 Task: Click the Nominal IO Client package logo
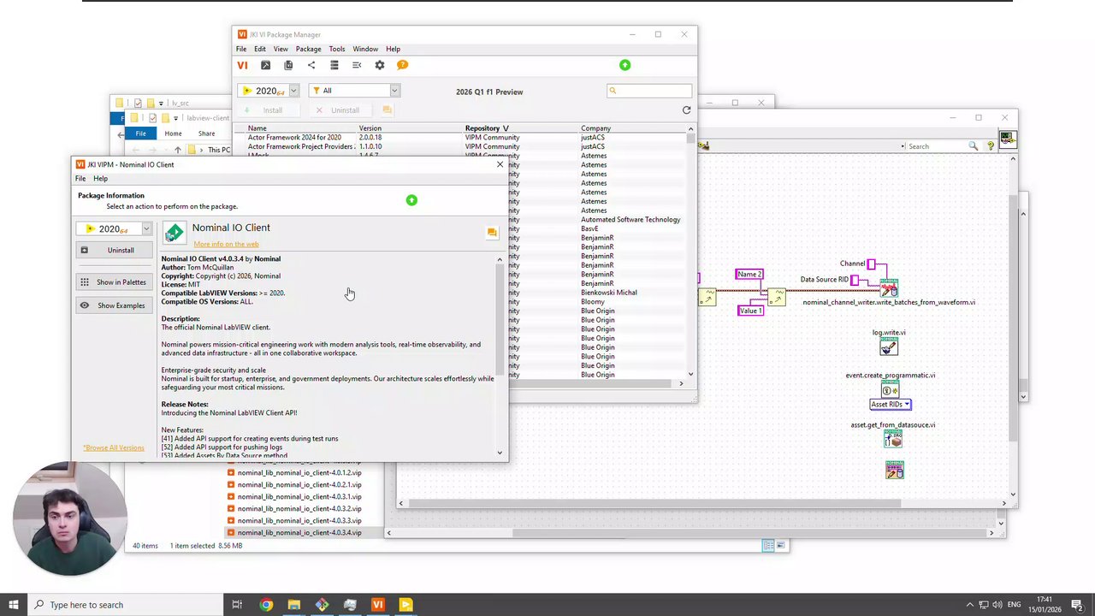click(x=175, y=233)
